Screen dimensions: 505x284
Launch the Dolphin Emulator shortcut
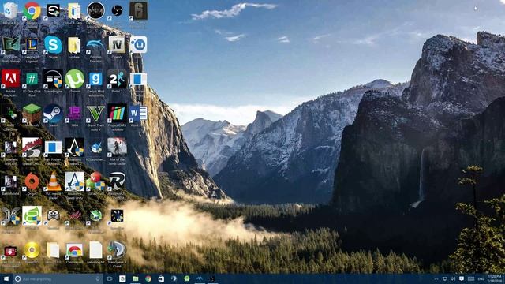click(95, 45)
